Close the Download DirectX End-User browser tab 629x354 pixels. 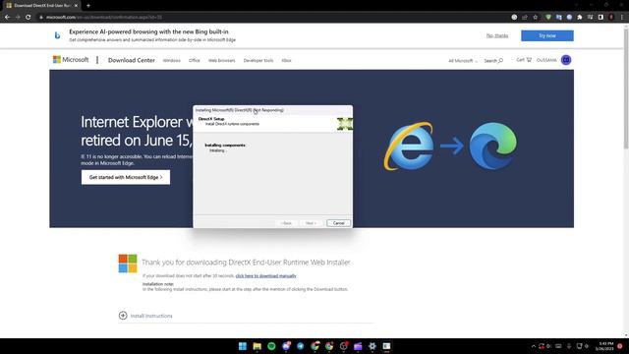point(76,6)
